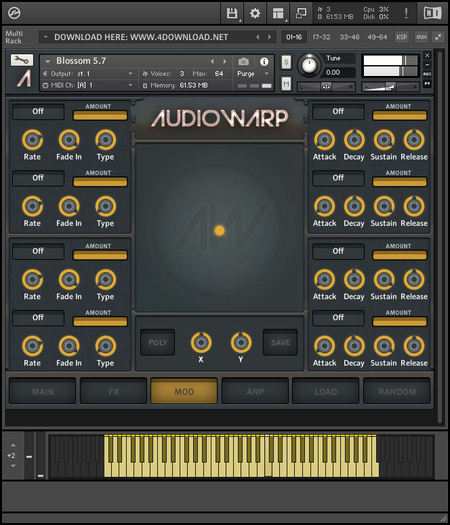Select rack page 49-64
The width and height of the screenshot is (450, 525).
(377, 37)
